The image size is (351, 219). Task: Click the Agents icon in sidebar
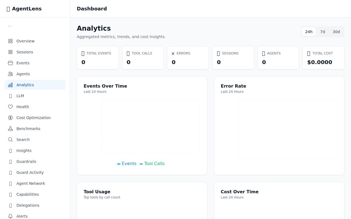pyautogui.click(x=10, y=74)
